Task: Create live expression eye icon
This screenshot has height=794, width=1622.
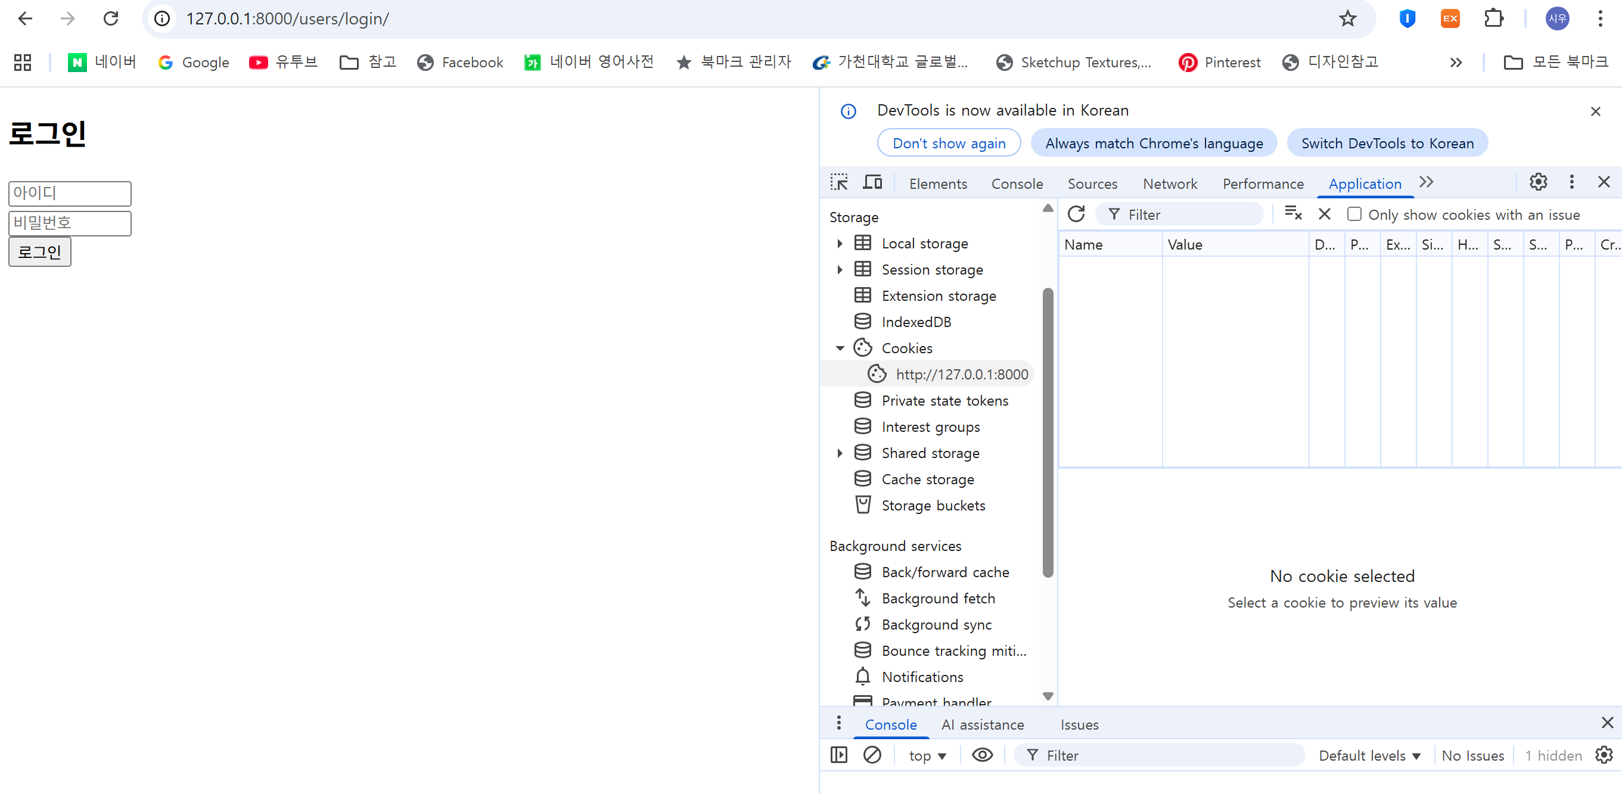Action: (x=981, y=755)
